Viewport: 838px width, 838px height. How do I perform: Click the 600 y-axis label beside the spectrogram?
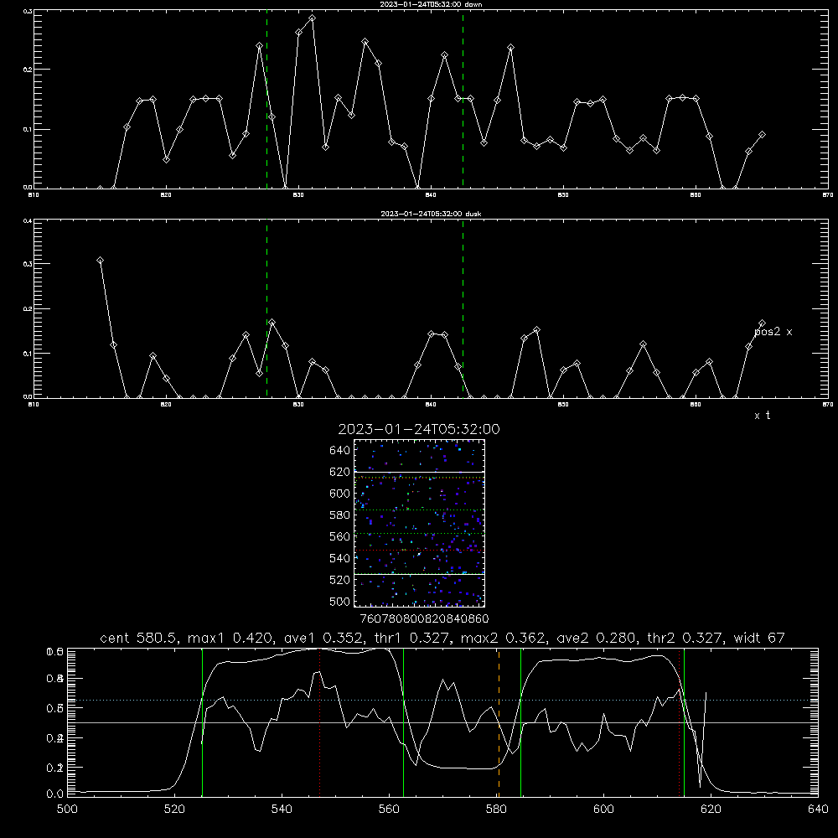[x=340, y=494]
